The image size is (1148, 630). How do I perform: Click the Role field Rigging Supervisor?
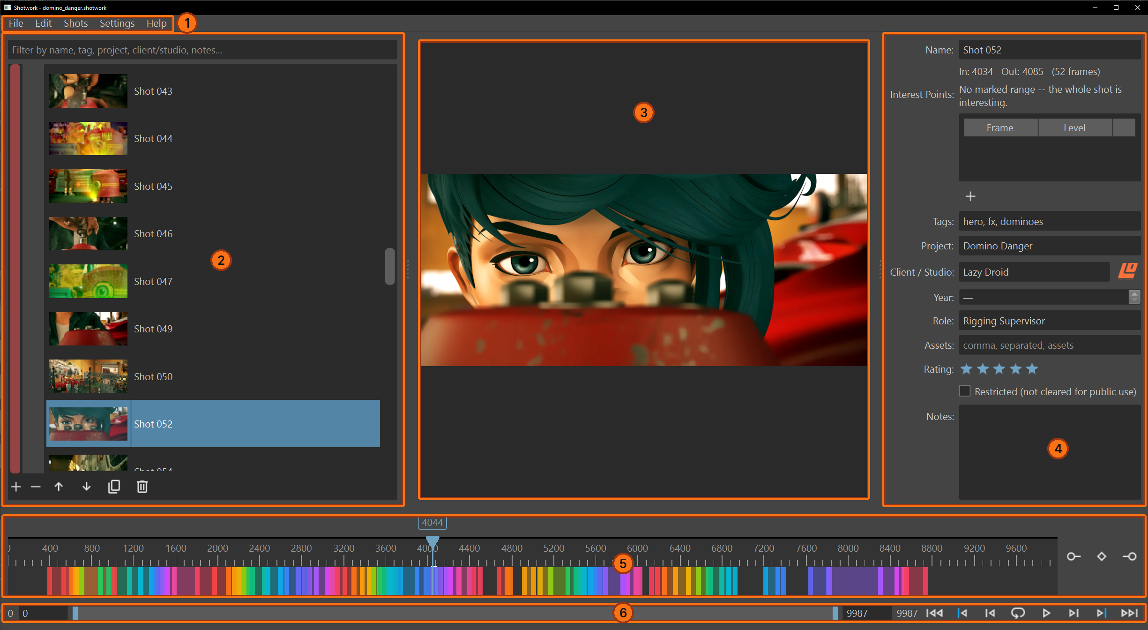pos(1050,321)
